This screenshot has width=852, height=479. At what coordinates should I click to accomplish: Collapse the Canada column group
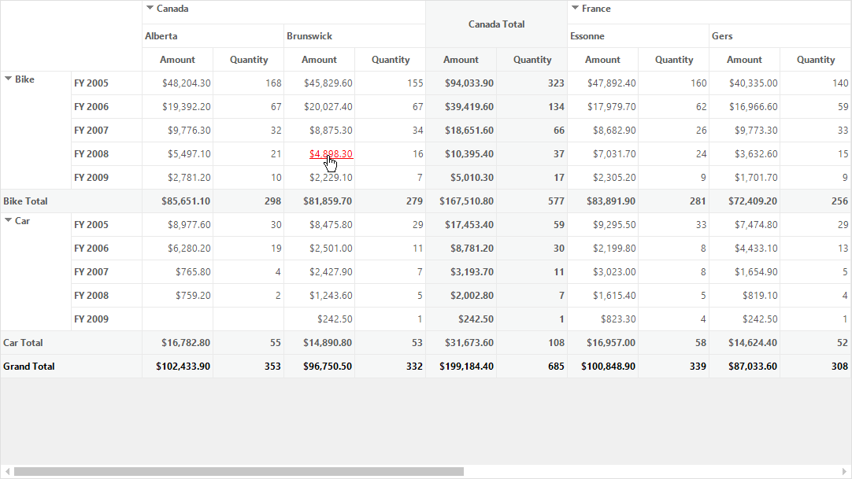click(150, 8)
